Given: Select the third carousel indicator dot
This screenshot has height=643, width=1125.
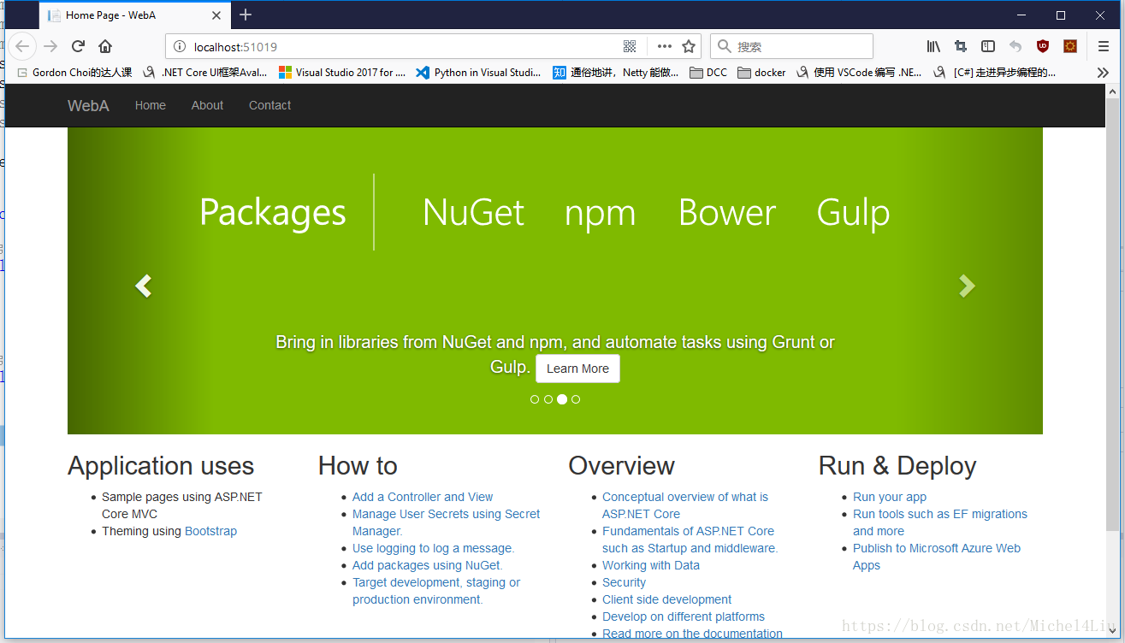Looking at the screenshot, I should click(x=562, y=399).
